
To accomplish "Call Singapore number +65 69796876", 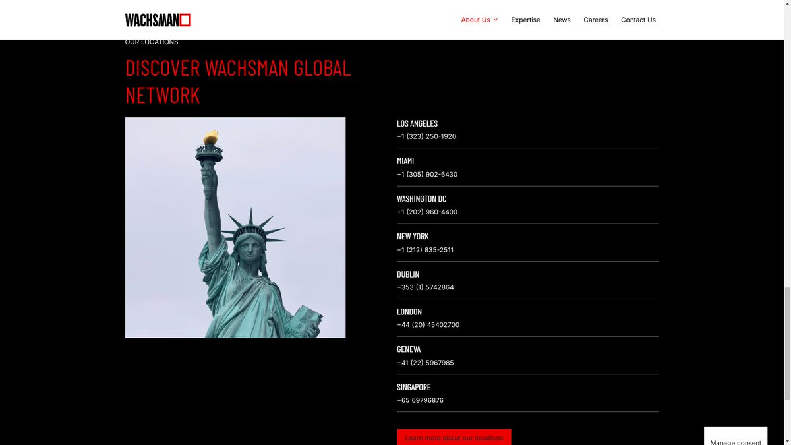I will click(420, 400).
